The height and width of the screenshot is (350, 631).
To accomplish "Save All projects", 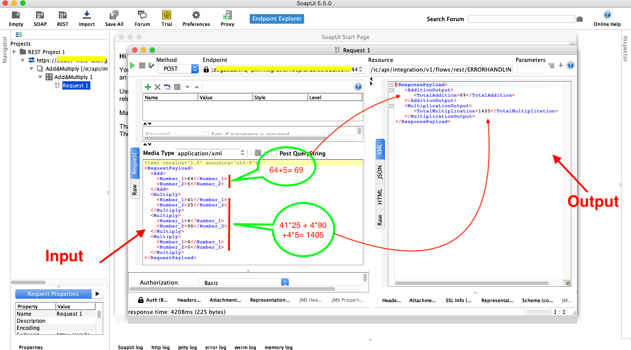I will click(114, 19).
